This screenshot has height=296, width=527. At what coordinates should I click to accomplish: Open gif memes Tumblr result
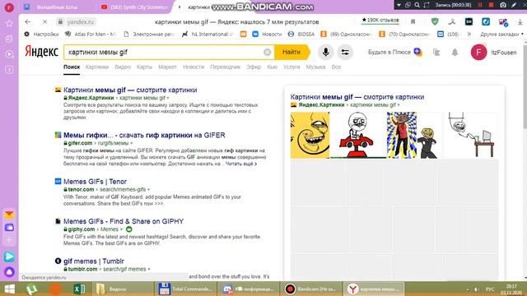(93, 261)
